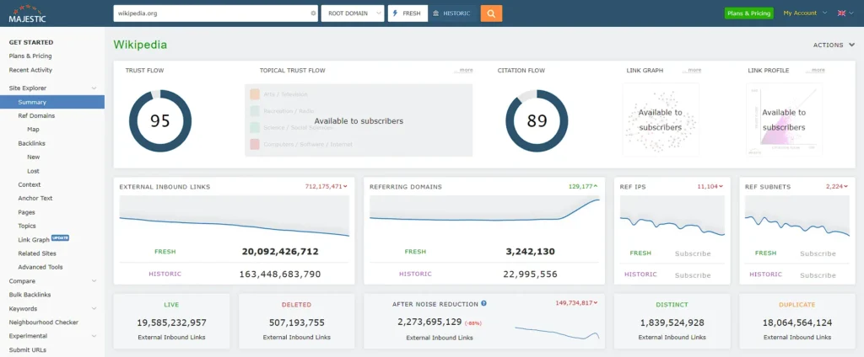Open Advanced Tools in the sidebar
Screen dimensions: 864x357
[x=40, y=267]
